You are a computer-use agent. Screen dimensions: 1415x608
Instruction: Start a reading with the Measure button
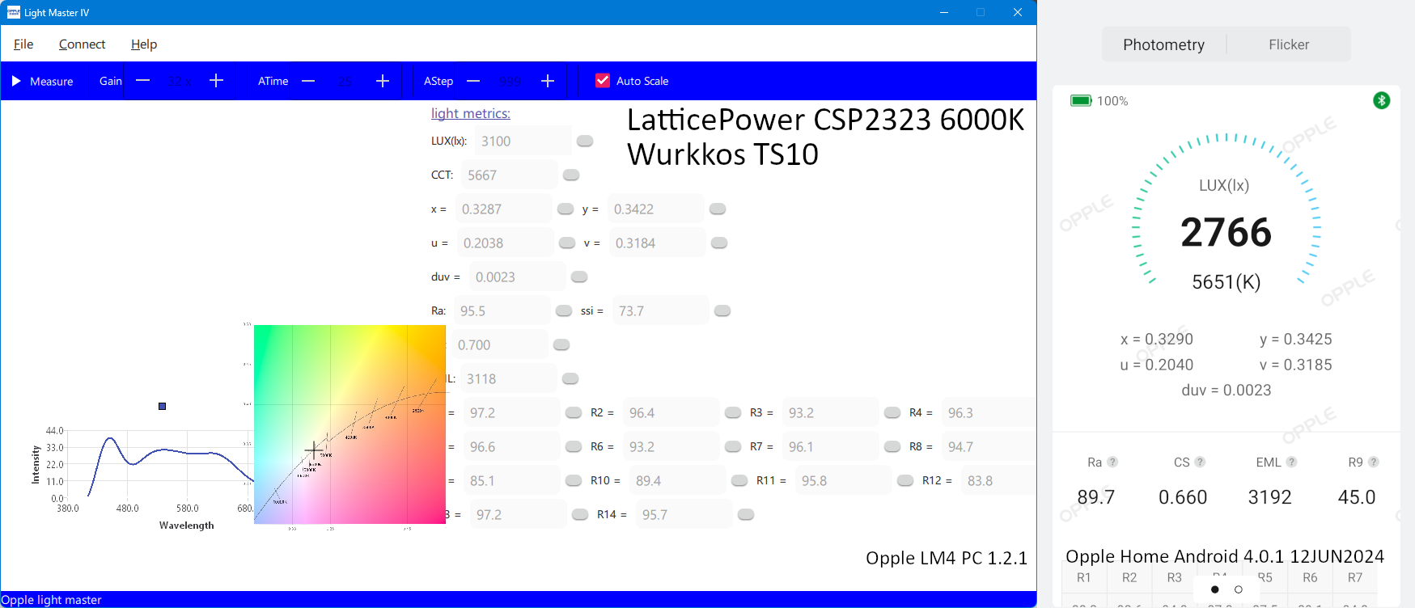42,81
